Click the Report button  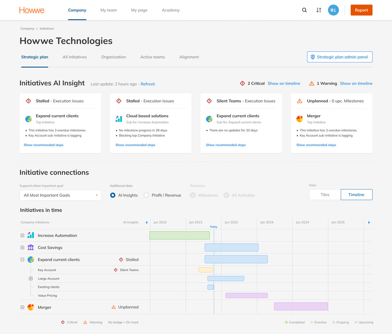(362, 10)
